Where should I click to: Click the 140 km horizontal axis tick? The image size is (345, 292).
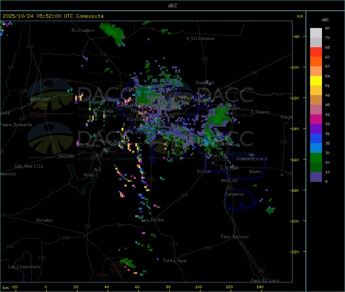point(260,287)
